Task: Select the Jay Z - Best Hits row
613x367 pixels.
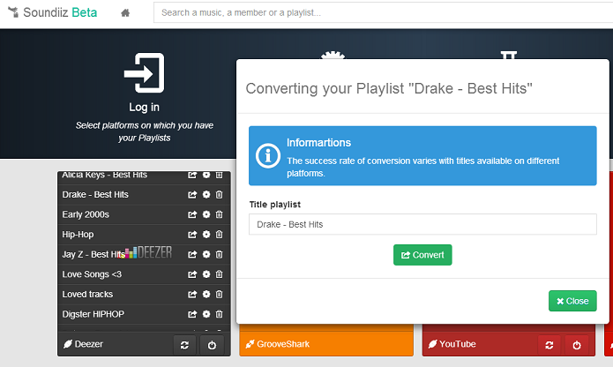Action: [x=145, y=254]
